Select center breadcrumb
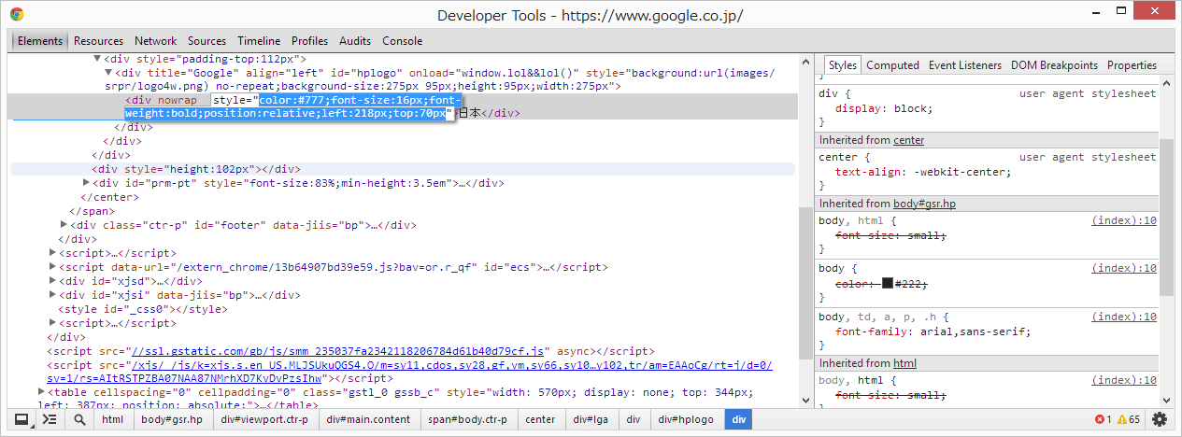 click(x=540, y=419)
